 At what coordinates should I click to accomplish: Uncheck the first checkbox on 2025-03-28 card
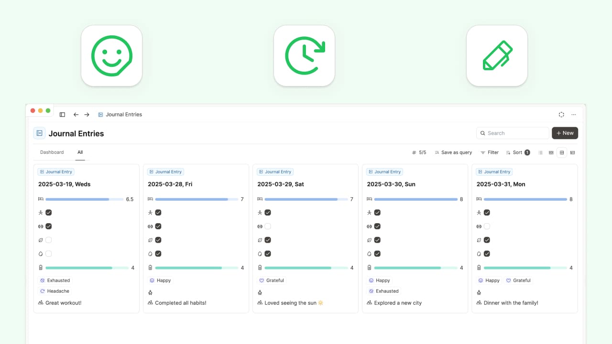(158, 213)
